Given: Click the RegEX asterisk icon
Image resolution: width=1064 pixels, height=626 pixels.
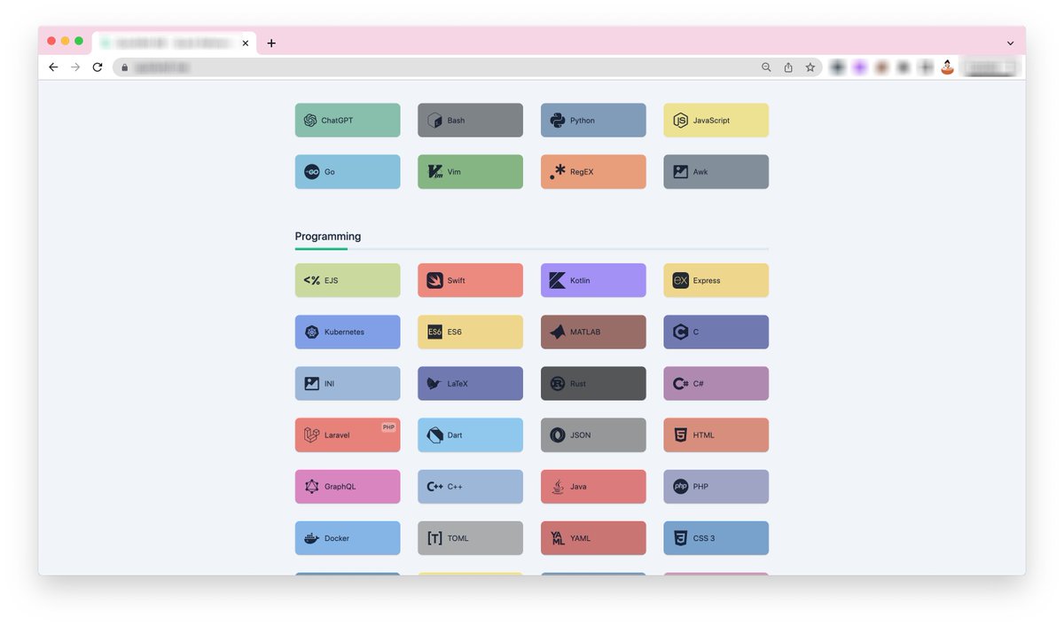Looking at the screenshot, I should pos(558,172).
